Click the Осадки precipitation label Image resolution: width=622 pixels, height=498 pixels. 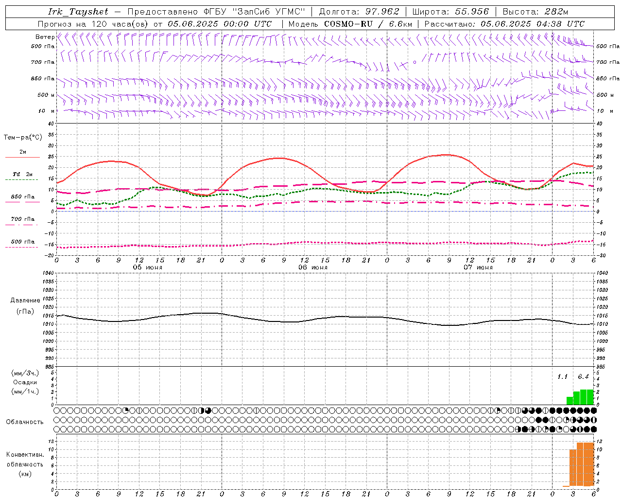pyautogui.click(x=25, y=382)
